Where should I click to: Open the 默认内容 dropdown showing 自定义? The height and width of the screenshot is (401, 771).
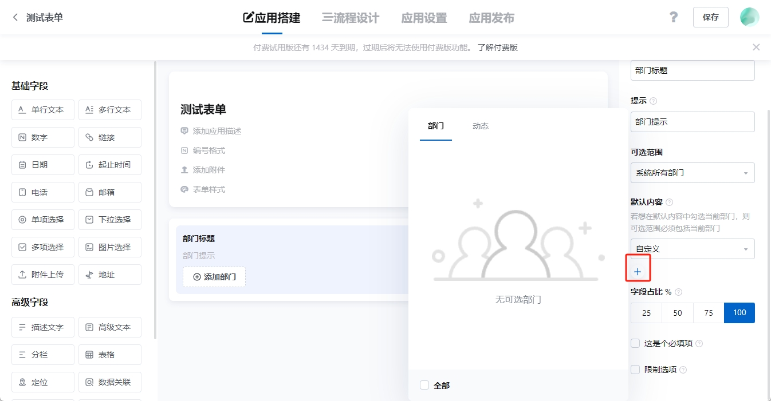pyautogui.click(x=693, y=248)
